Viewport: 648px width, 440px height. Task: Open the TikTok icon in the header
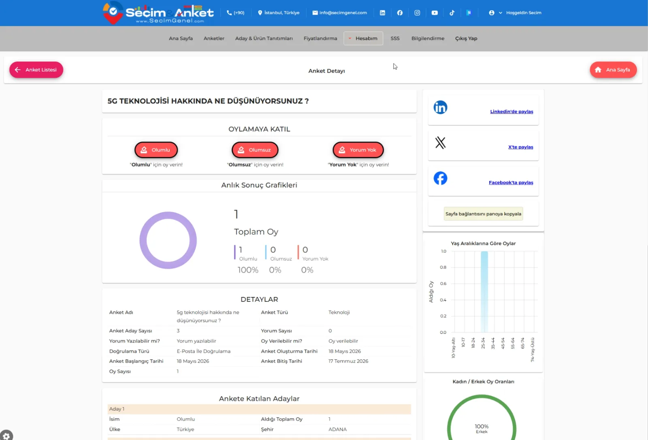click(x=452, y=13)
